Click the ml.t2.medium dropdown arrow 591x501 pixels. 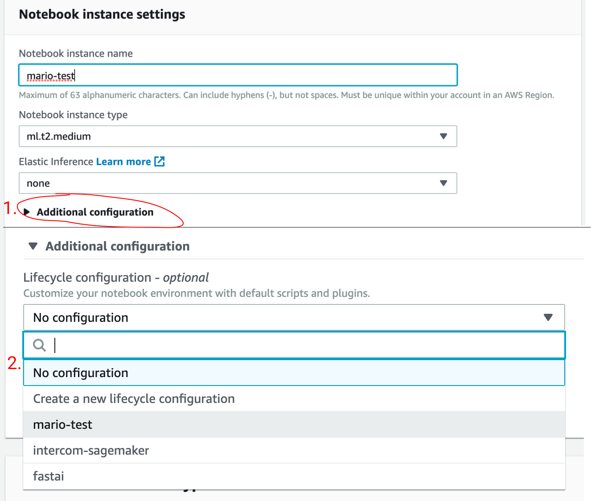443,136
